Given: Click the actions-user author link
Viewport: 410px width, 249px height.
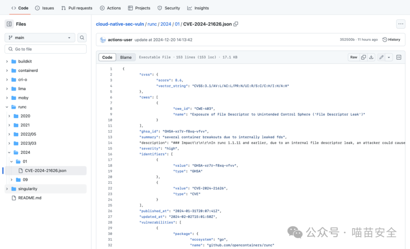Looking at the screenshot, I should 120,40.
